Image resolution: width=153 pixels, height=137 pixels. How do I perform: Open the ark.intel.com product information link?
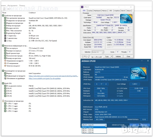pos(53,76)
